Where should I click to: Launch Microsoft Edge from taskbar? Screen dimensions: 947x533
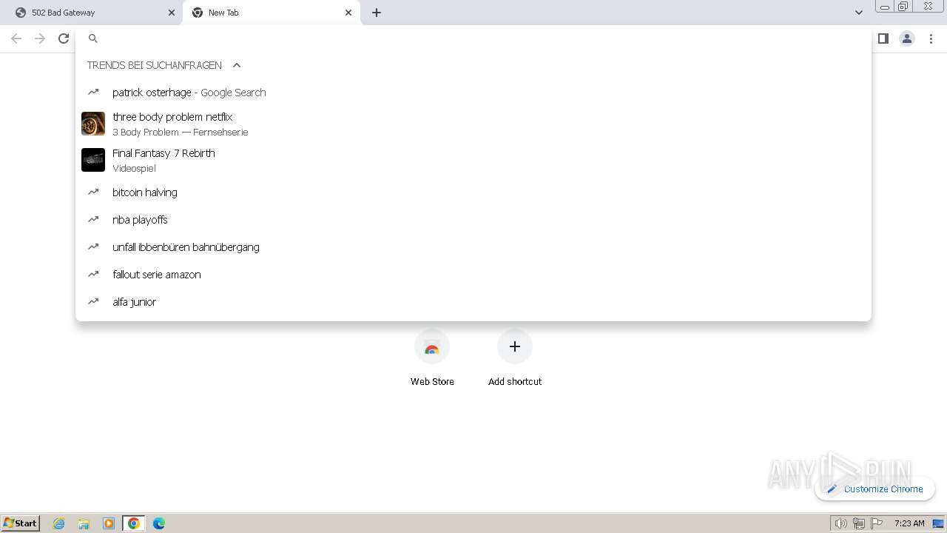coord(159,523)
